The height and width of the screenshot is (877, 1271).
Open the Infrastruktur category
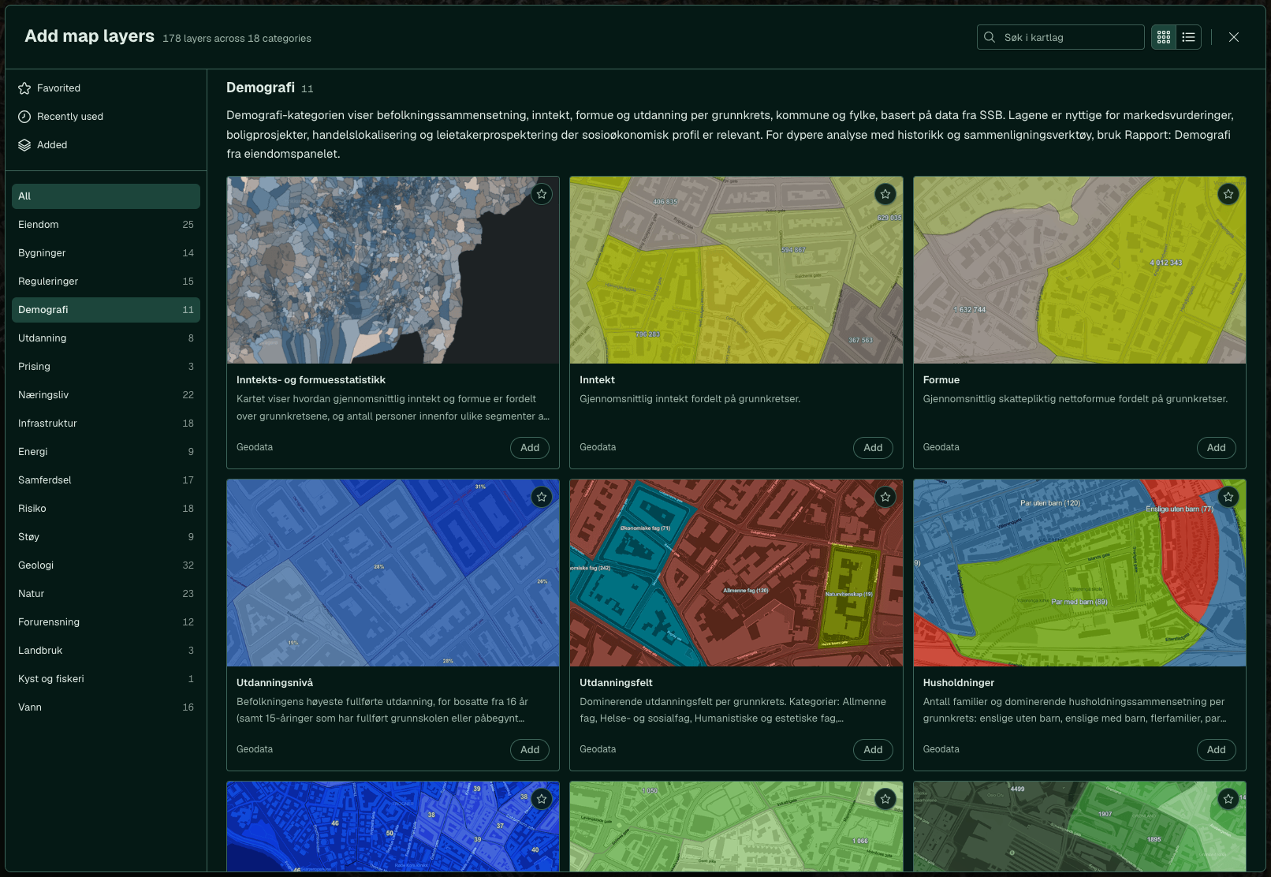click(x=106, y=424)
